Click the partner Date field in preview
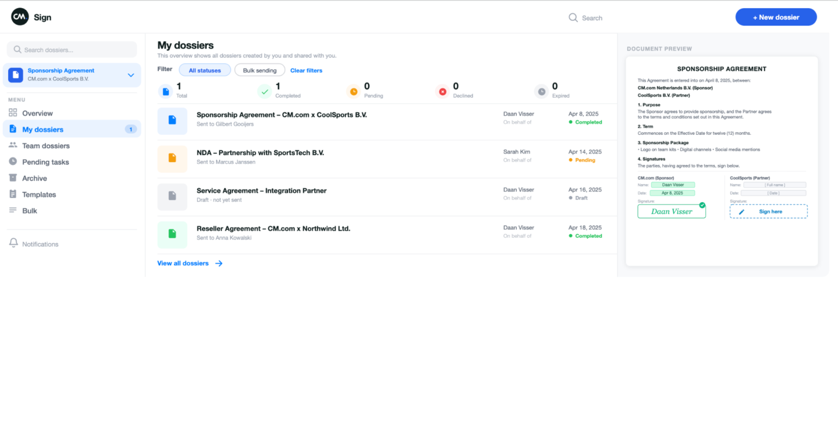 point(775,193)
